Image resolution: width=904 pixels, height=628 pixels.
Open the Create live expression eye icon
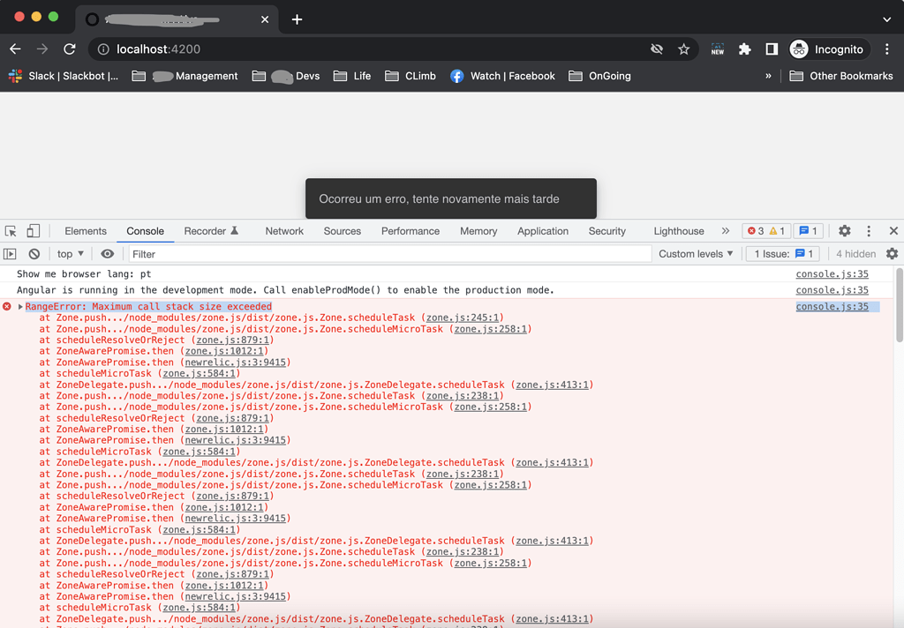[106, 253]
